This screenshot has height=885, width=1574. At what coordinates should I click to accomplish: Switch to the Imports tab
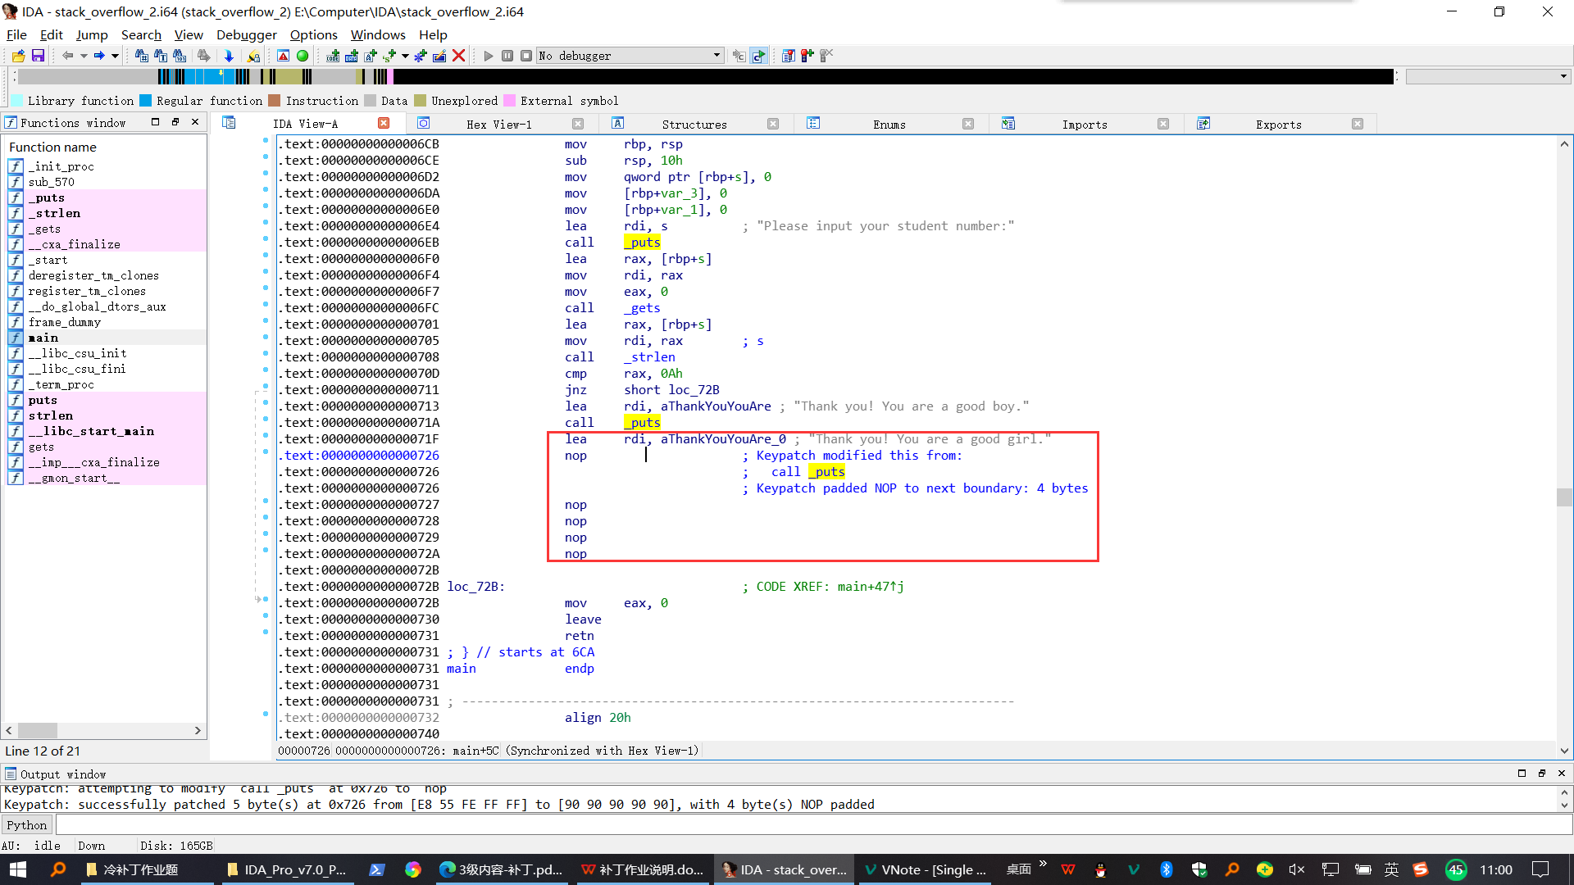(1084, 124)
